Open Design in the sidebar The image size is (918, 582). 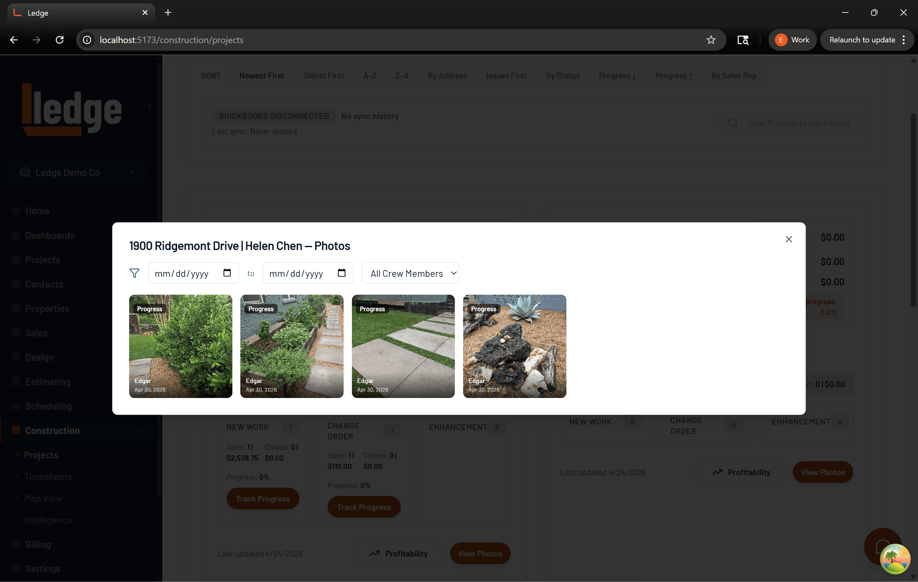click(x=39, y=357)
